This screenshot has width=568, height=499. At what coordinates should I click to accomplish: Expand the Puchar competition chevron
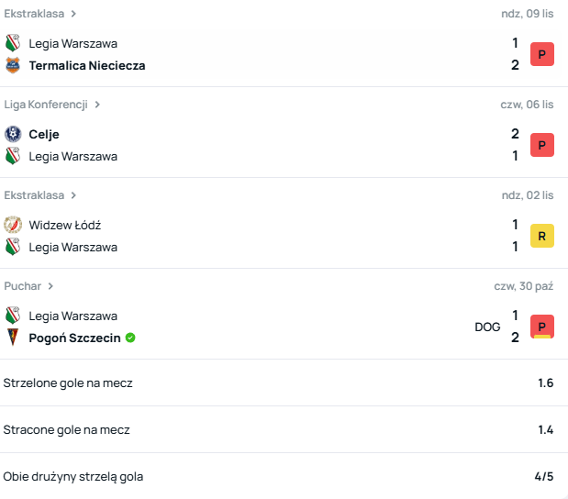click(x=51, y=286)
